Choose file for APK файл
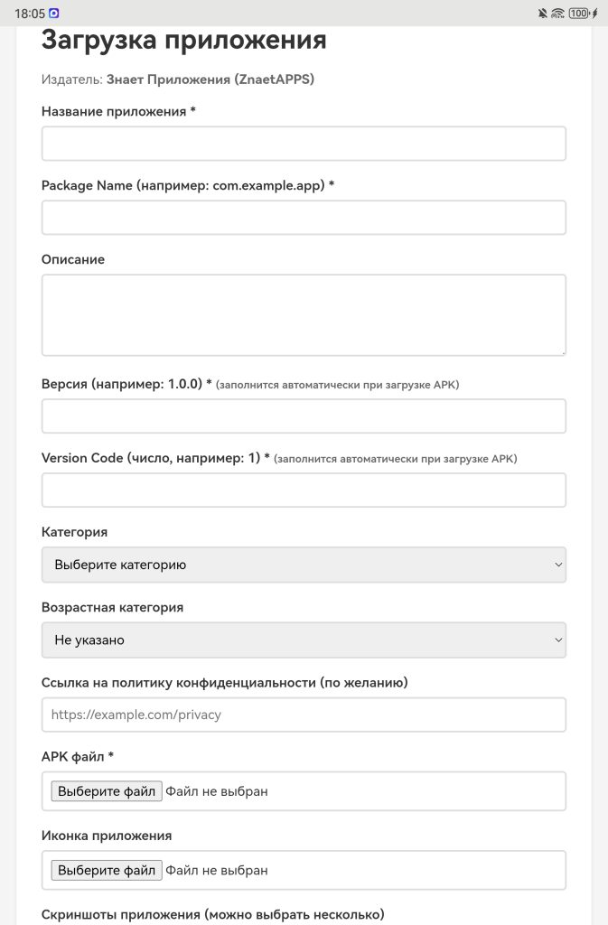The width and height of the screenshot is (608, 925). (107, 791)
